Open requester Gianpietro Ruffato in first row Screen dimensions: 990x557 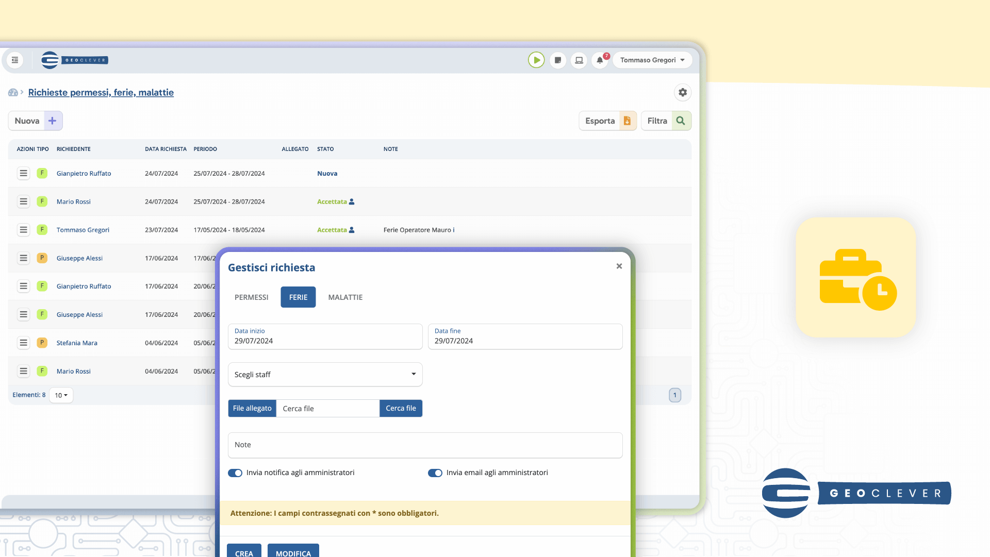[x=84, y=174]
